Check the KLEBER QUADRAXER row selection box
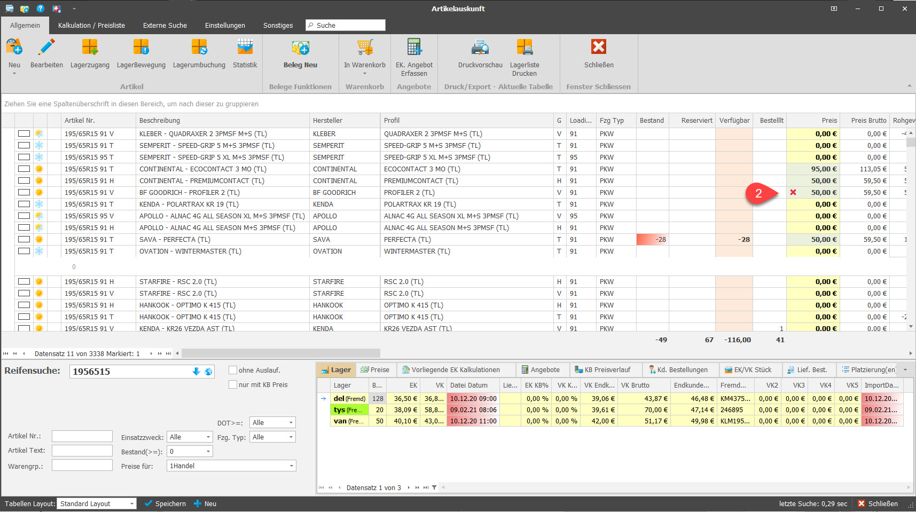Viewport: 916px width, 512px height. [24, 133]
